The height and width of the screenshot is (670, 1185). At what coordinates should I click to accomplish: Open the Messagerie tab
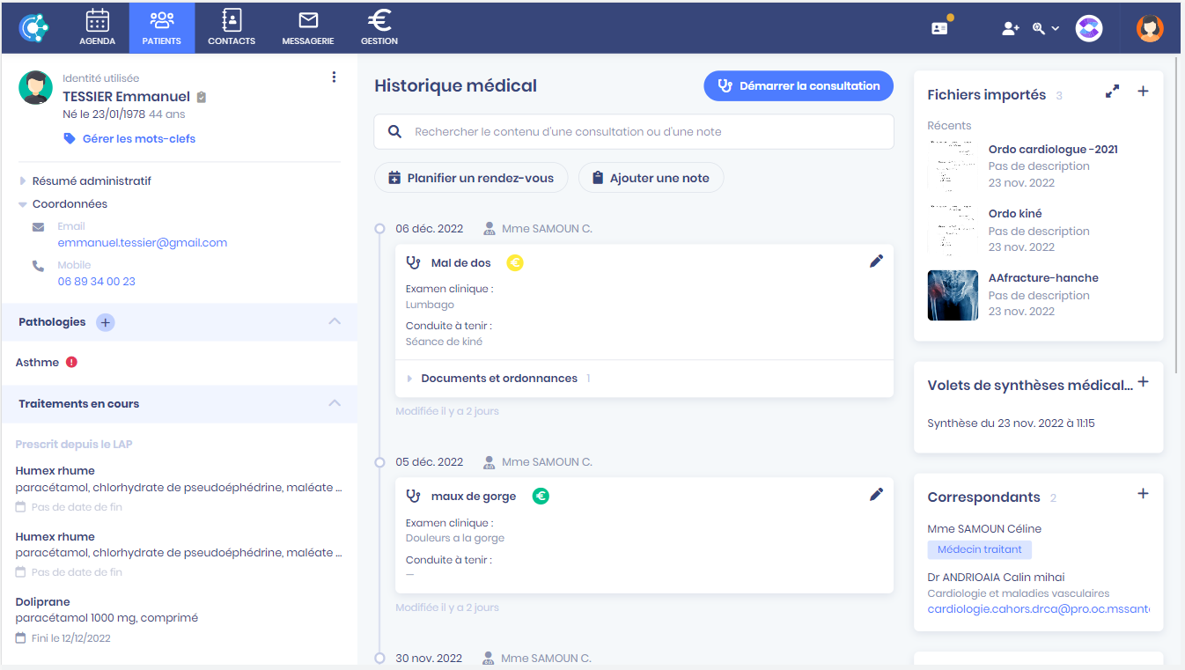point(307,27)
